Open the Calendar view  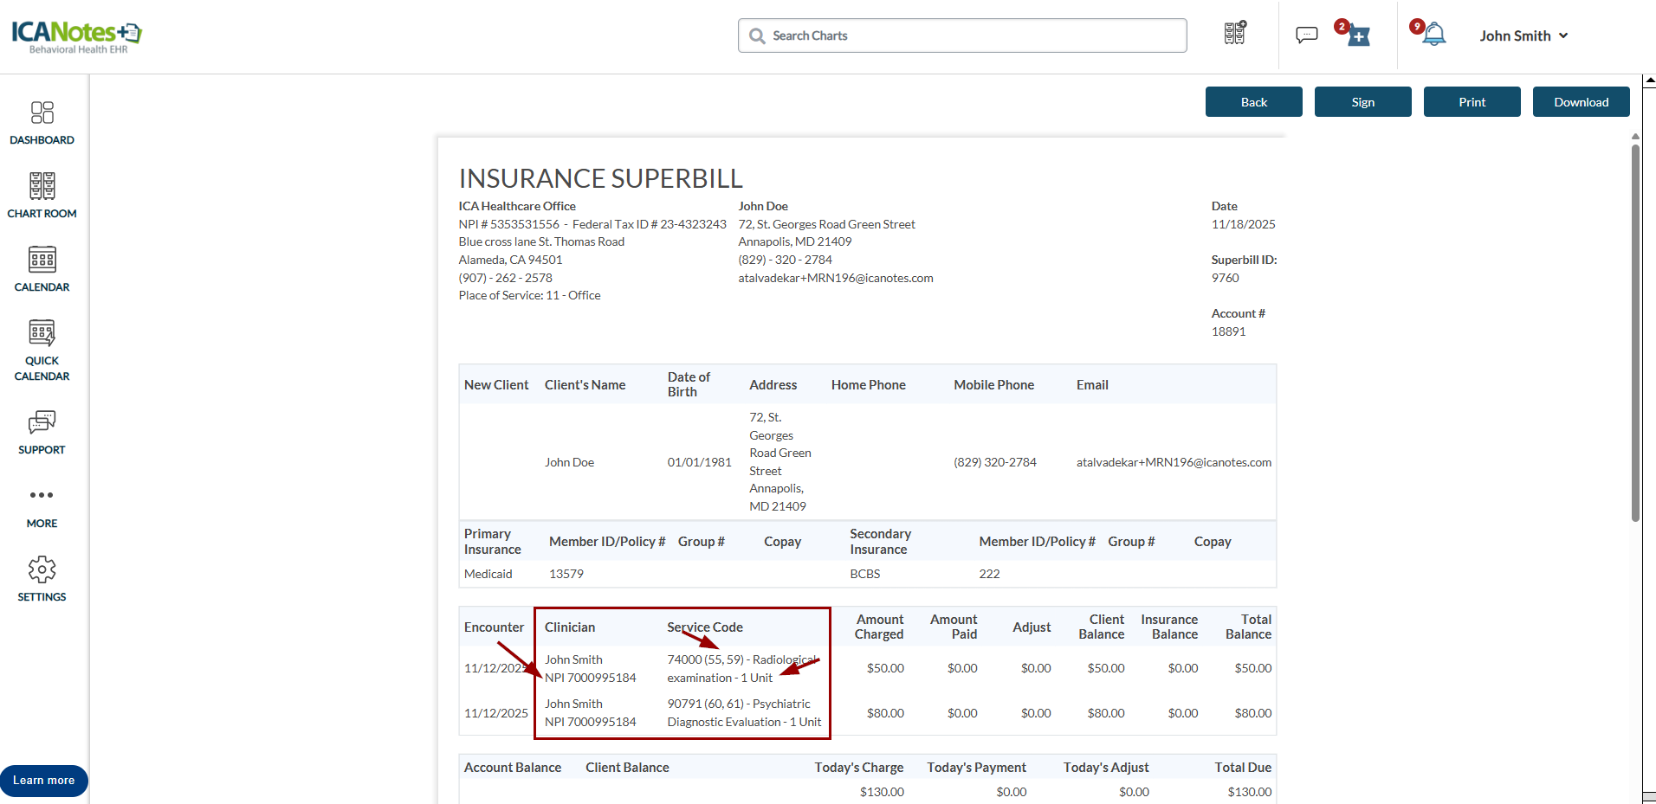tap(42, 269)
